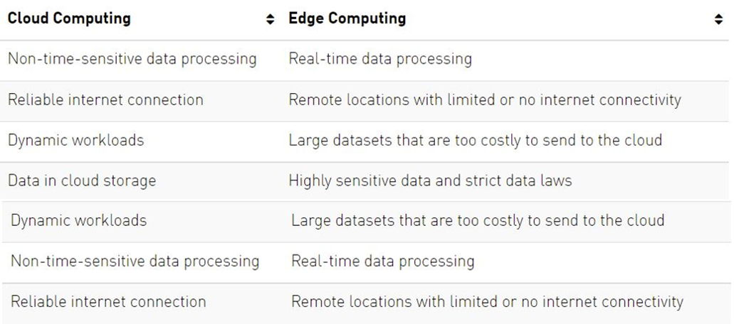Click the last 'Reliable internet connection' cell

108,301
